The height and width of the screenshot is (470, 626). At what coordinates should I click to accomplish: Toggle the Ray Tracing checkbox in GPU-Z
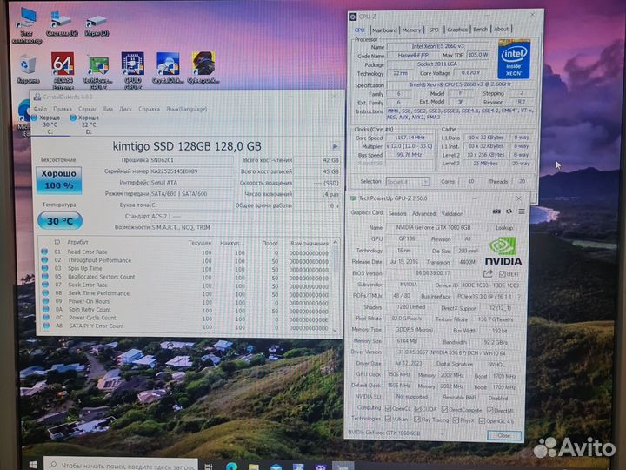(416, 419)
